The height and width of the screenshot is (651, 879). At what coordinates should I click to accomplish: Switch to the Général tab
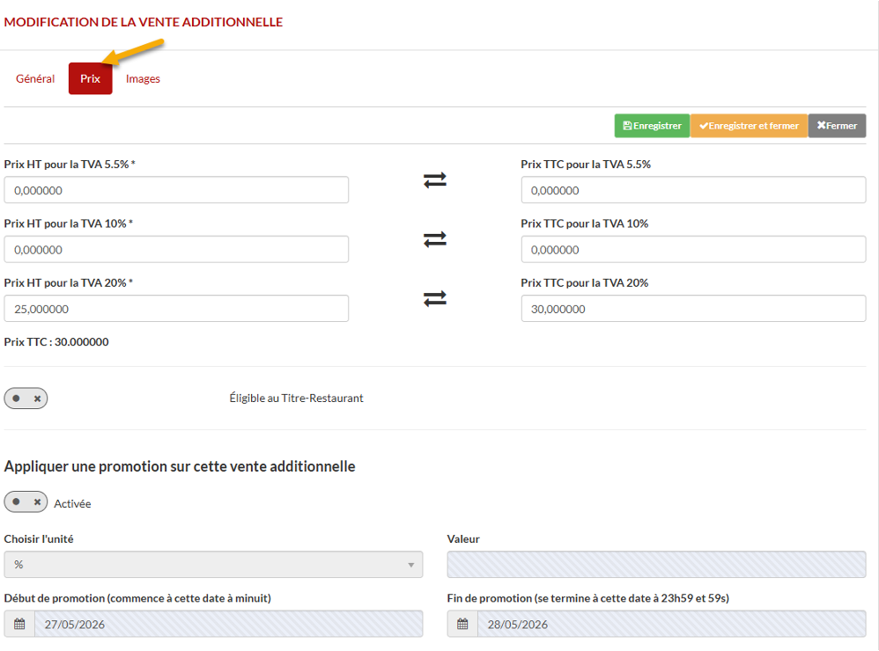[35, 79]
